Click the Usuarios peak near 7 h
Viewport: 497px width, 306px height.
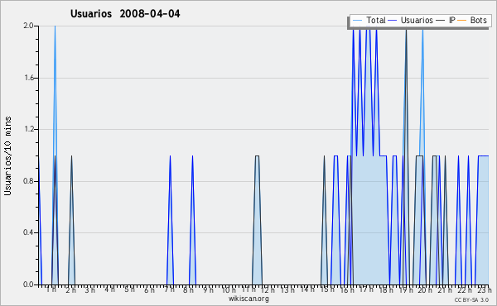(x=170, y=156)
